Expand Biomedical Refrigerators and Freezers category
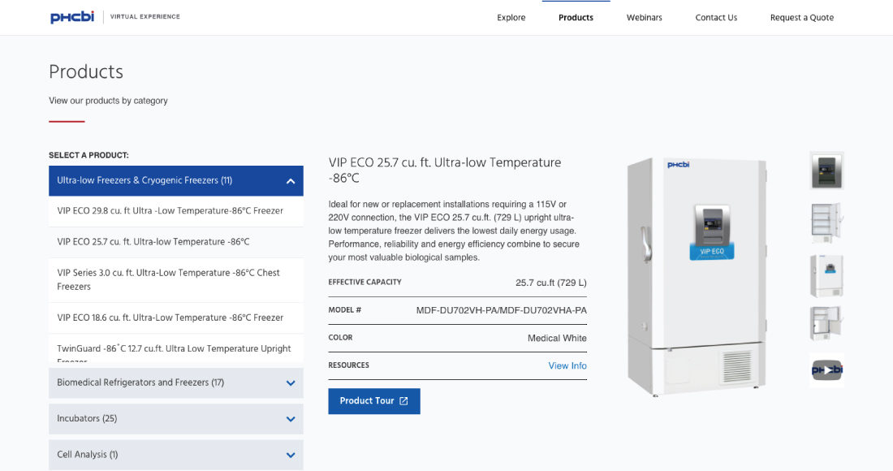Image resolution: width=893 pixels, height=471 pixels. [x=290, y=383]
